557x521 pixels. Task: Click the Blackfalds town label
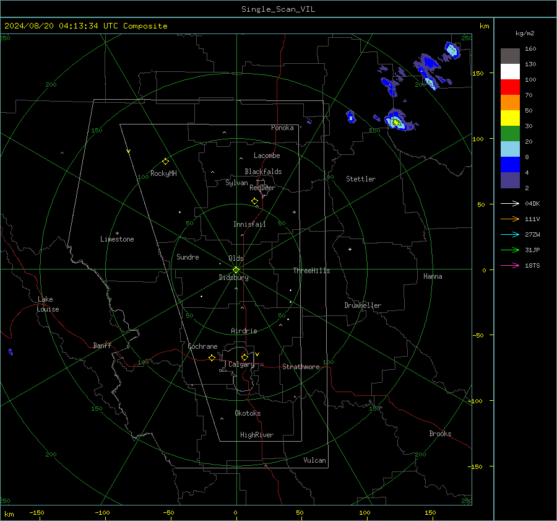[x=263, y=172]
